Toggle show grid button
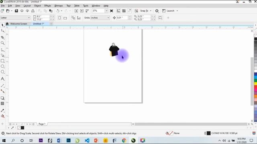Screen dimensions: 257x144 124,11
